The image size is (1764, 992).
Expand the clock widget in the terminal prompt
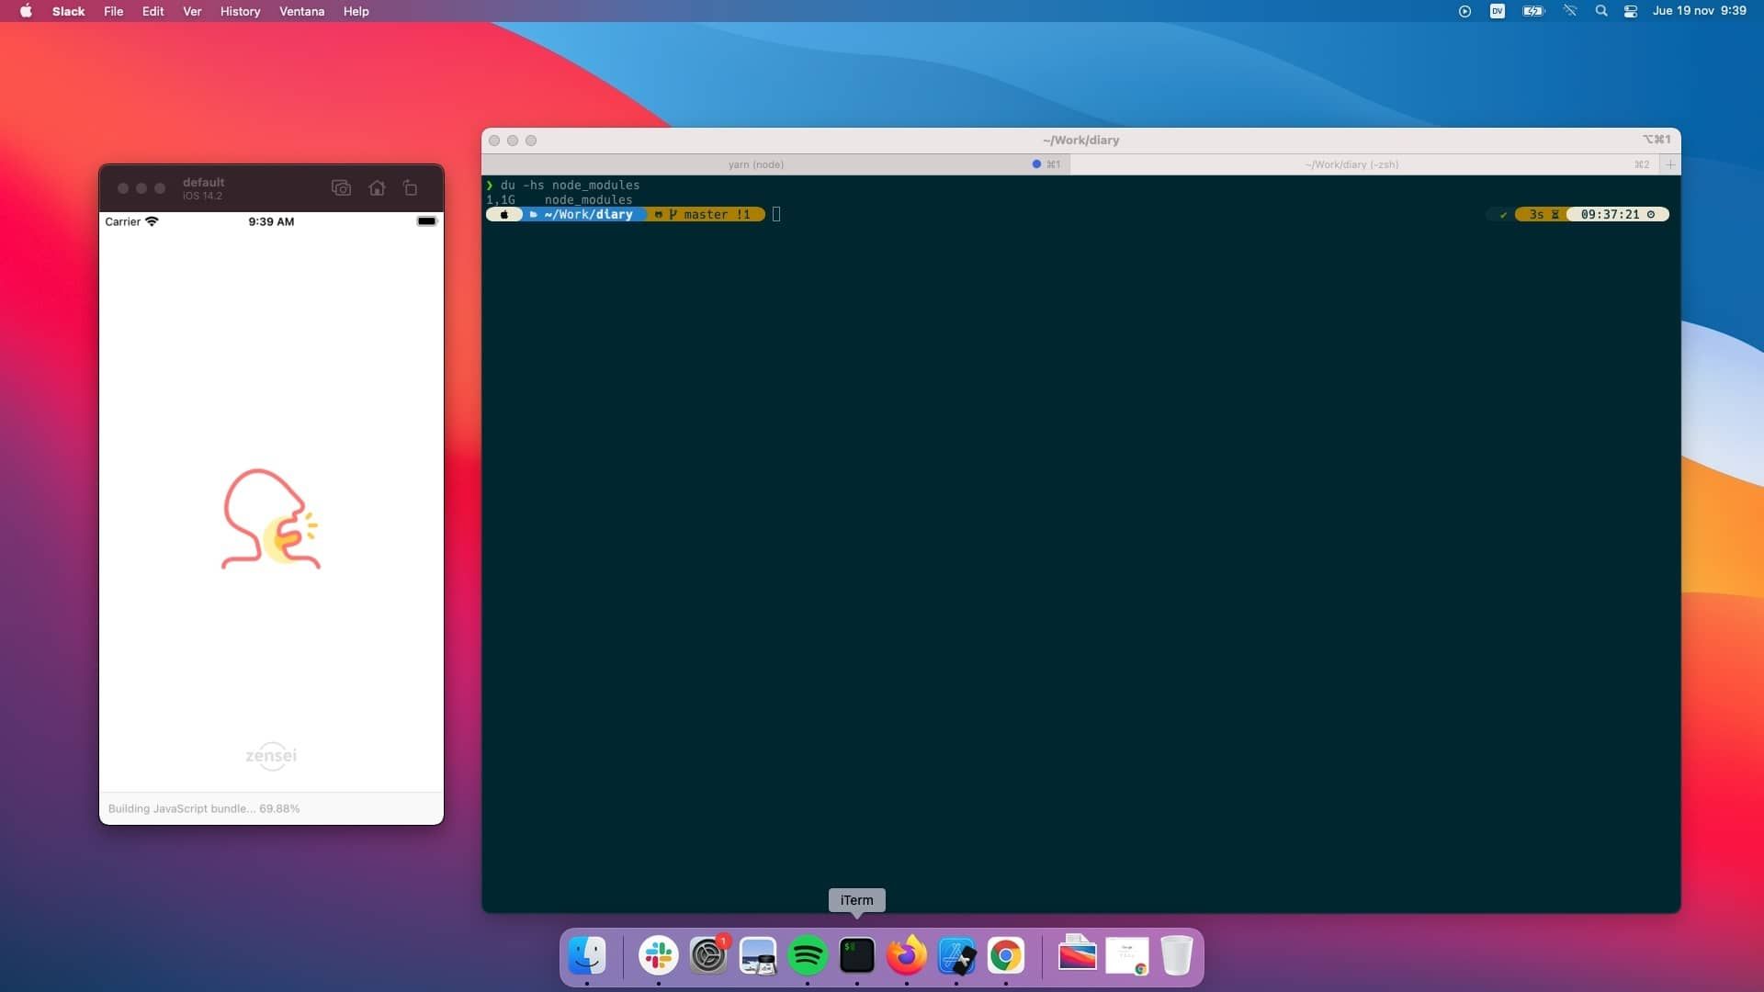point(1611,214)
